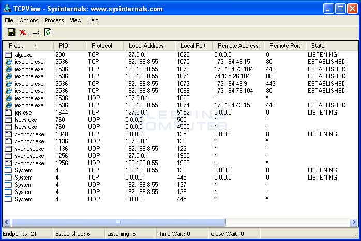The height and width of the screenshot is (241, 361).
Task: Click remote address 173.194.43.9
Action: 231,84
